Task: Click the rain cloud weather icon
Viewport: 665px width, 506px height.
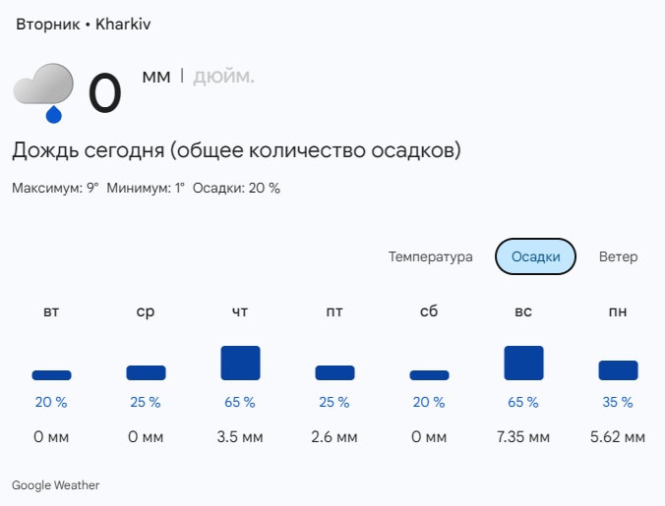Action: pos(44,91)
